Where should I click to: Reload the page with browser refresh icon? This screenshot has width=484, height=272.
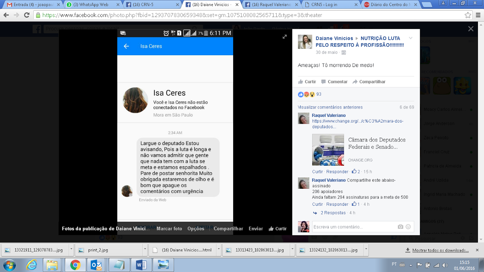point(26,15)
